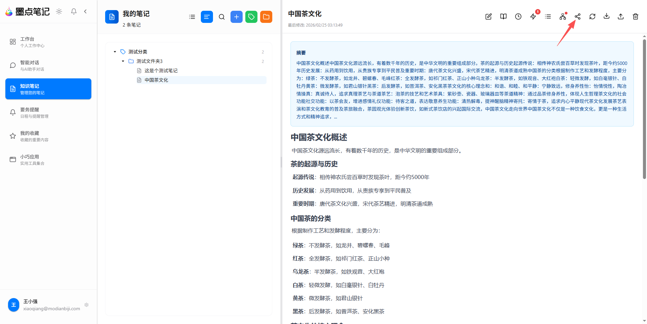Image resolution: width=647 pixels, height=324 pixels.
Task: View edit history via the clock icon
Action: [518, 16]
